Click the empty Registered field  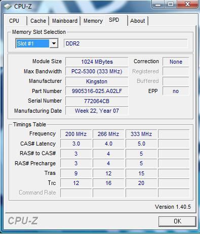pyautogui.click(x=176, y=71)
